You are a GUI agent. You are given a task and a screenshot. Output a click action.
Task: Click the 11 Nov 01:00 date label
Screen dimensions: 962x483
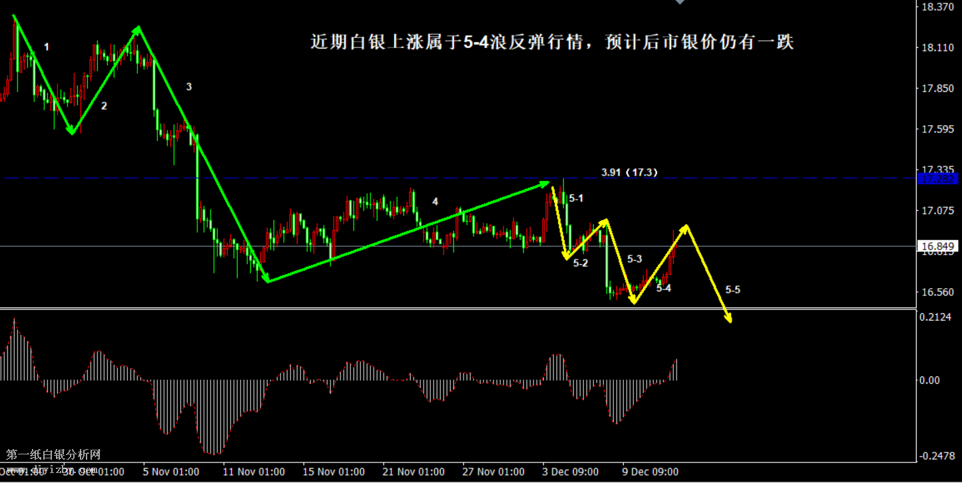click(x=254, y=472)
